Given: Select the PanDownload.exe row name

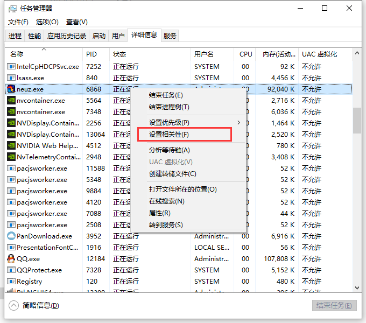Looking at the screenshot, I should click(44, 236).
